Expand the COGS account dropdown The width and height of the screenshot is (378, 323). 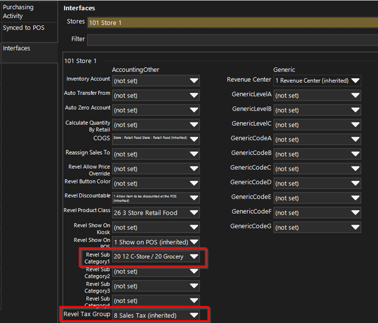[156, 140]
